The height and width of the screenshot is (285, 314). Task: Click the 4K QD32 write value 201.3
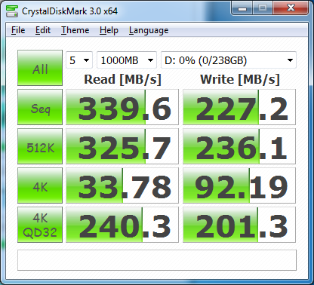point(239,225)
